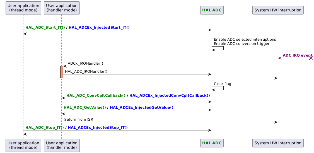Click bottom 'User application (handler mode)' participant box
This screenshot has width=314, height=153.
pos(62,145)
